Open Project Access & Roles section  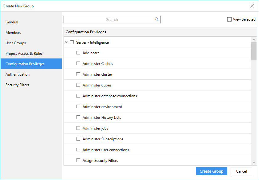point(24,54)
